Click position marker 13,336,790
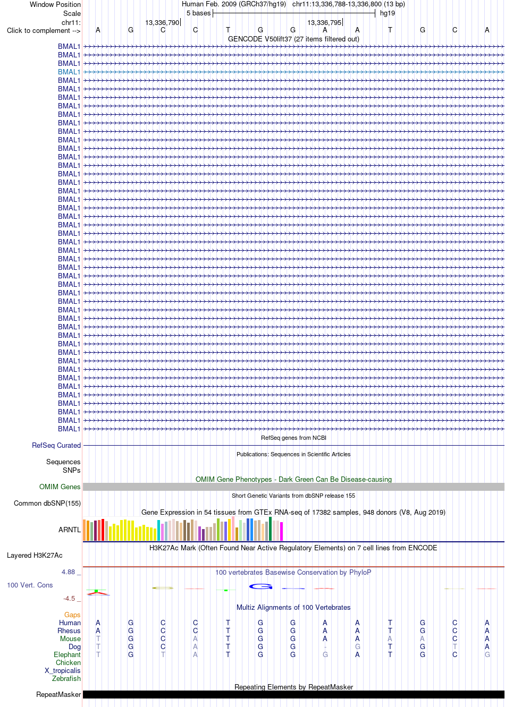The width and height of the screenshot is (505, 707). tap(163, 22)
